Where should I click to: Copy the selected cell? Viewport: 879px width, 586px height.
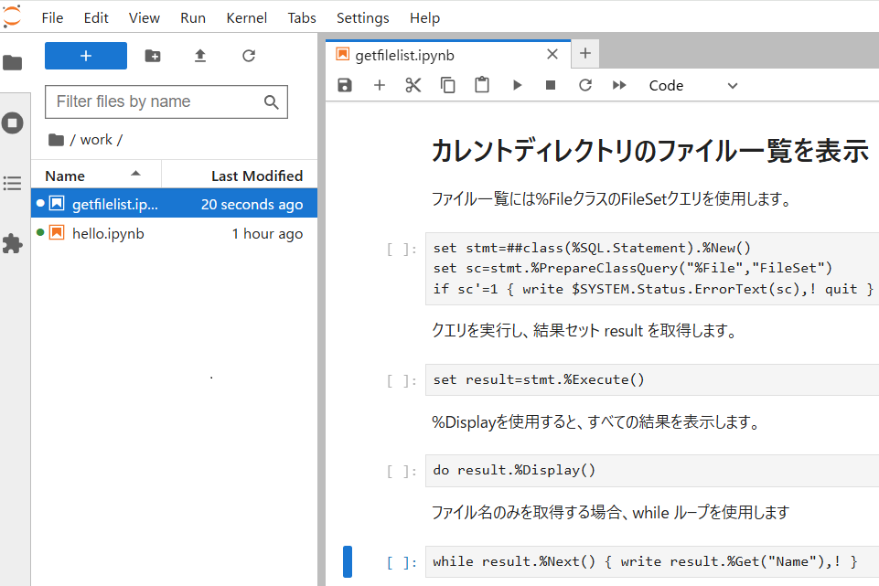coord(447,85)
